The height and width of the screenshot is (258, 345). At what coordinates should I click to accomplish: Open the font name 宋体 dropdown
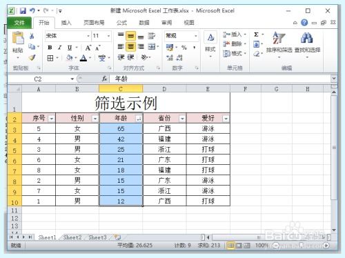[x=88, y=36]
